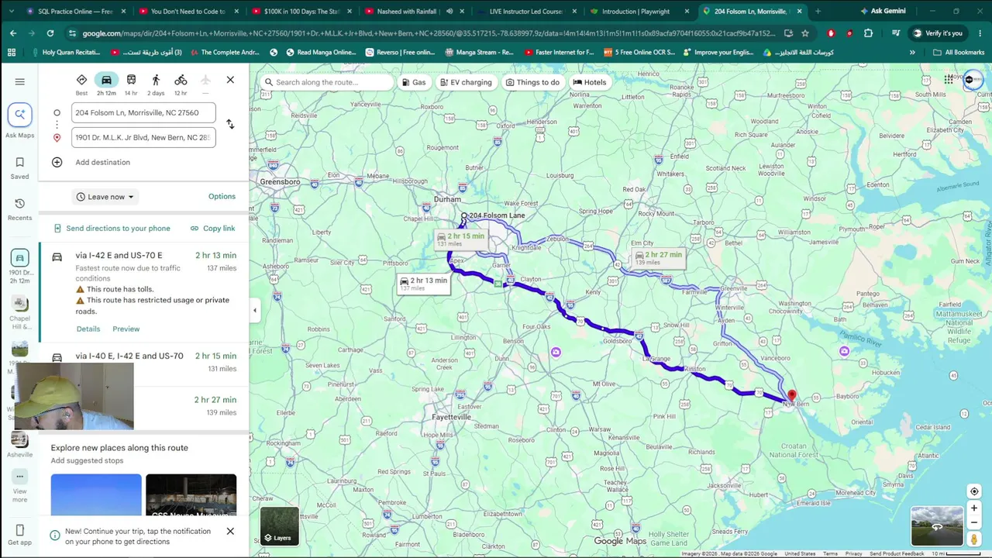
Task: Select Cycling travel mode
Action: click(x=181, y=84)
